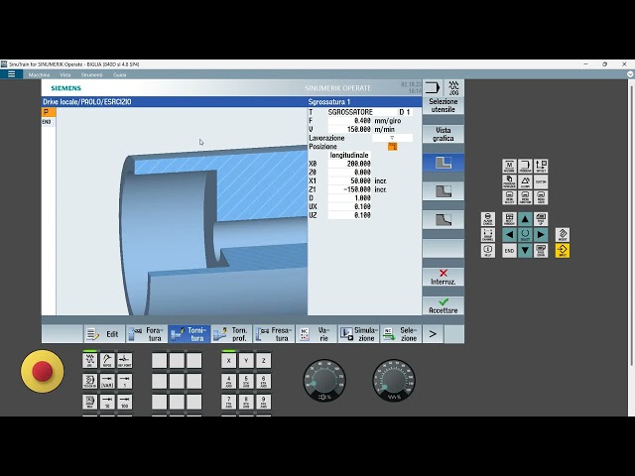Select the Foratura softkey

[x=147, y=334]
